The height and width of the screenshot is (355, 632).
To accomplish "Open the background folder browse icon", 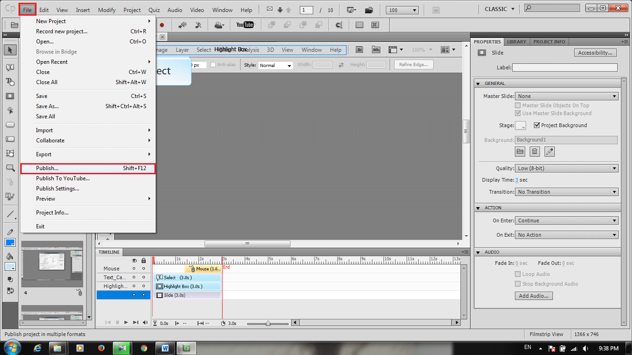I will click(x=520, y=151).
